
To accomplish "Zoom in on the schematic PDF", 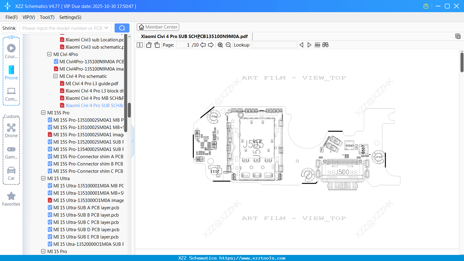I will pos(220,45).
